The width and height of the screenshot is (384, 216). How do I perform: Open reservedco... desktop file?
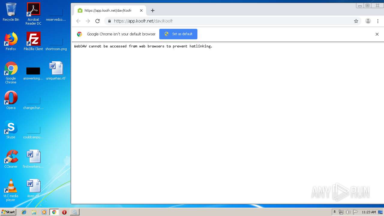click(56, 14)
